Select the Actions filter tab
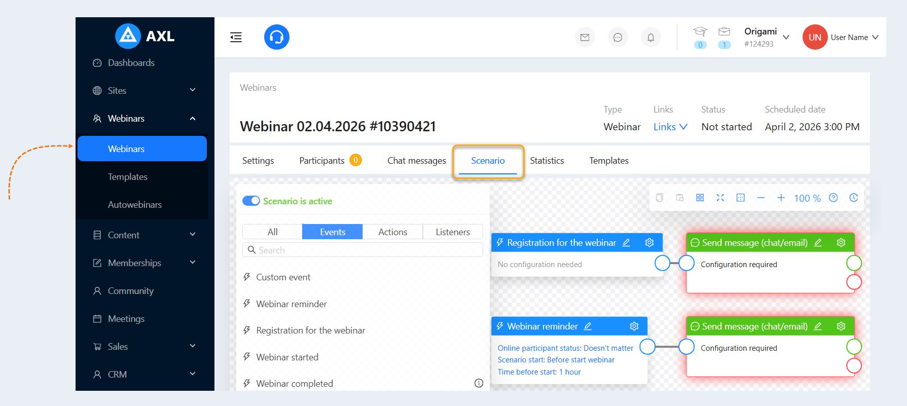 coord(393,232)
